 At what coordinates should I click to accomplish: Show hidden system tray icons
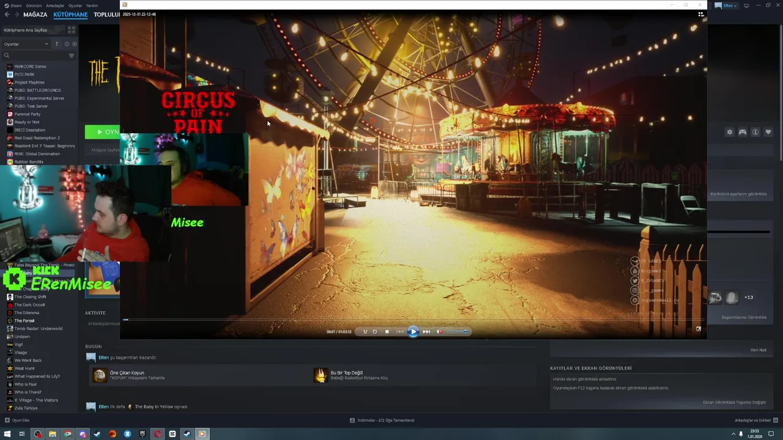733,434
